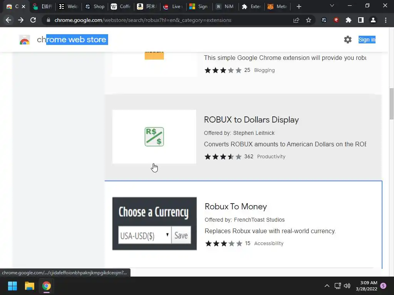Switch to the Shop tab
Image resolution: width=394 pixels, height=295 pixels.
(x=95, y=7)
